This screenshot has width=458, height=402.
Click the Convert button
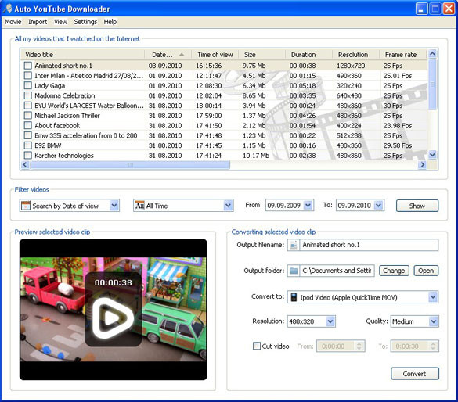pos(414,374)
